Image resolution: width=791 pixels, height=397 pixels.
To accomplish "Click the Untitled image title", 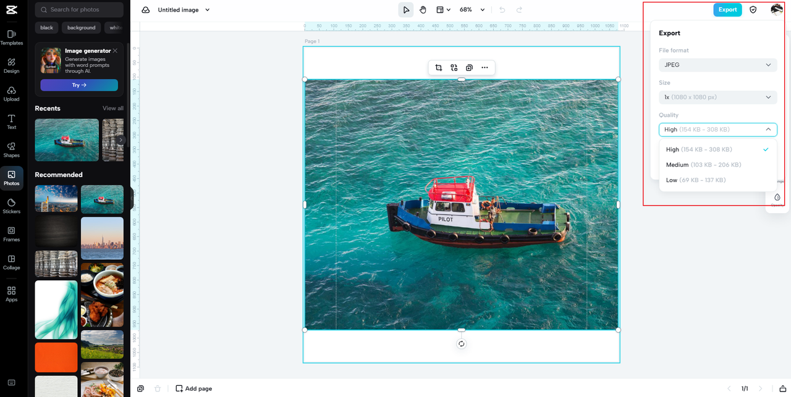I will [x=178, y=10].
